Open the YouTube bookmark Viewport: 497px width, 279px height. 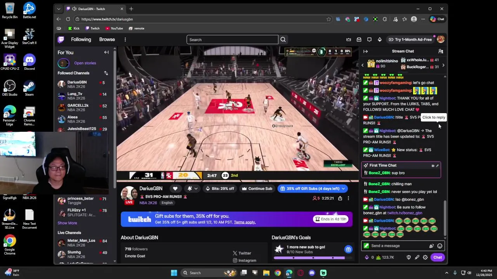pos(114,28)
